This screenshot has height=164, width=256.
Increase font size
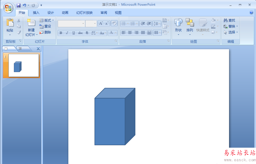[101, 23]
